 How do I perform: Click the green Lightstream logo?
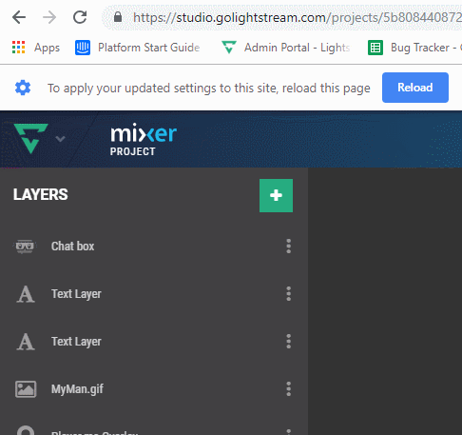pyautogui.click(x=30, y=139)
